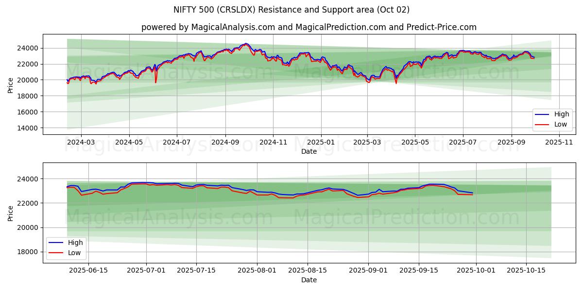Image resolution: width=583 pixels, height=291 pixels.
Task: Click the powered by MagicalAnalysis.com subtitle
Action: (x=309, y=27)
